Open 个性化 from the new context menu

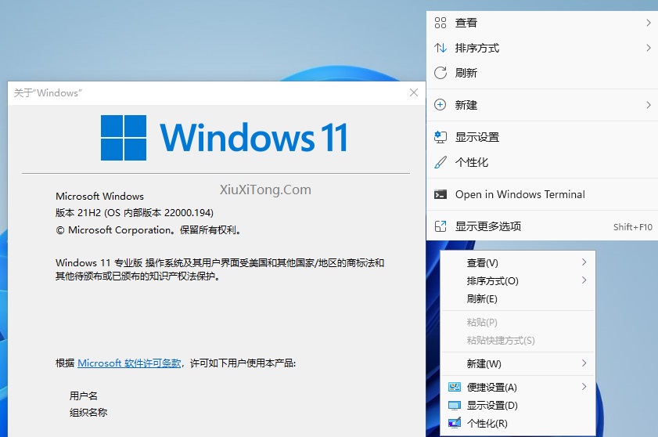(542, 162)
